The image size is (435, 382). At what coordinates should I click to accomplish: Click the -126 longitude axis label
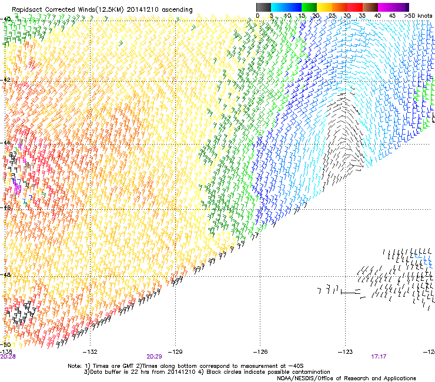(x=260, y=352)
